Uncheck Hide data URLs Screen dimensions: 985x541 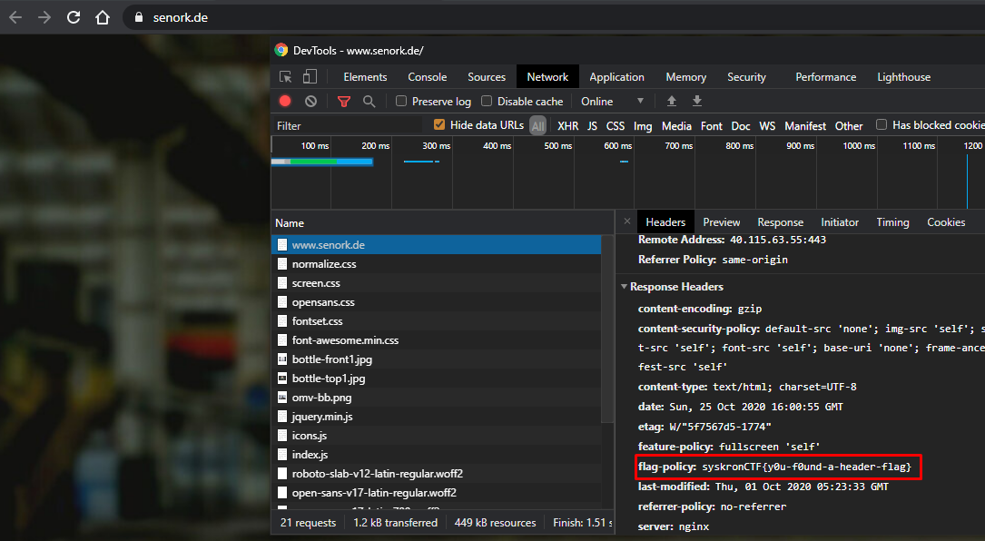tap(439, 125)
